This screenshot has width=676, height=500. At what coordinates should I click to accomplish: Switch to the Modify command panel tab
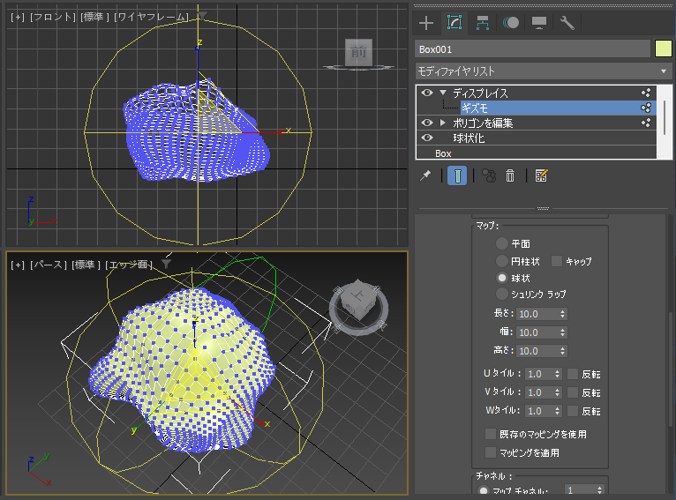[x=454, y=23]
